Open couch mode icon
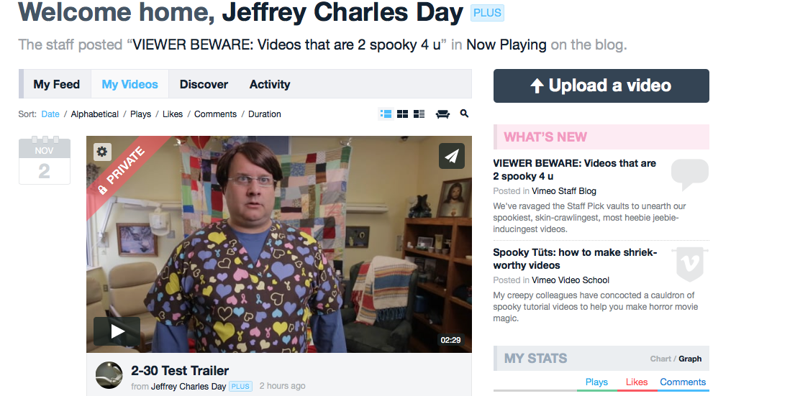 442,114
